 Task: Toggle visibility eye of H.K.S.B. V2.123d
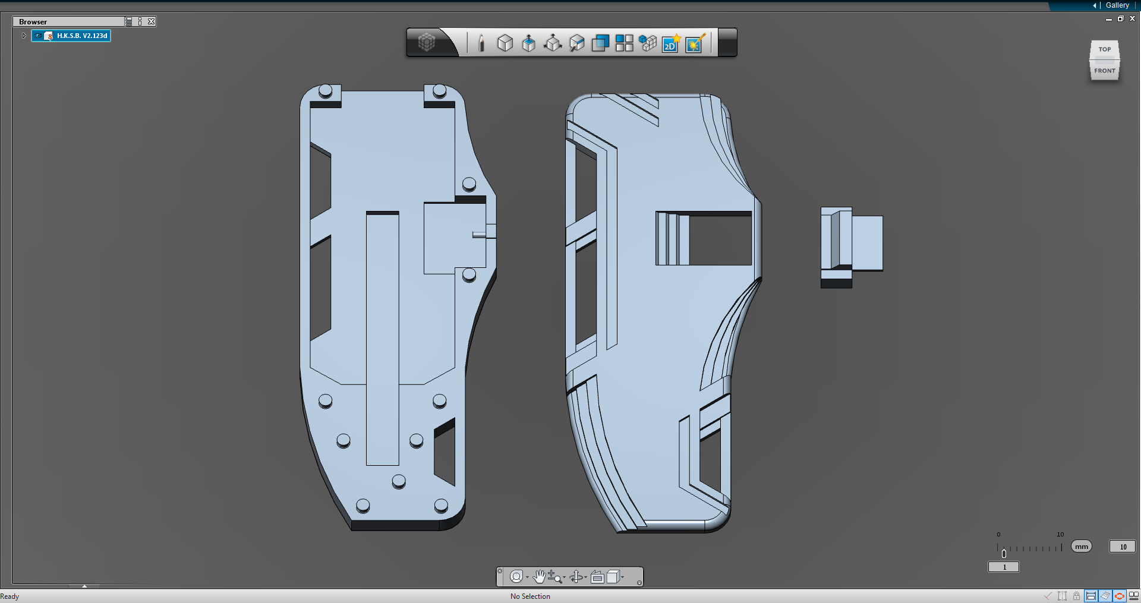point(38,36)
